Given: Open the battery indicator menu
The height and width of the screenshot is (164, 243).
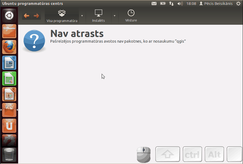Looking at the screenshot, I should 163,4.
